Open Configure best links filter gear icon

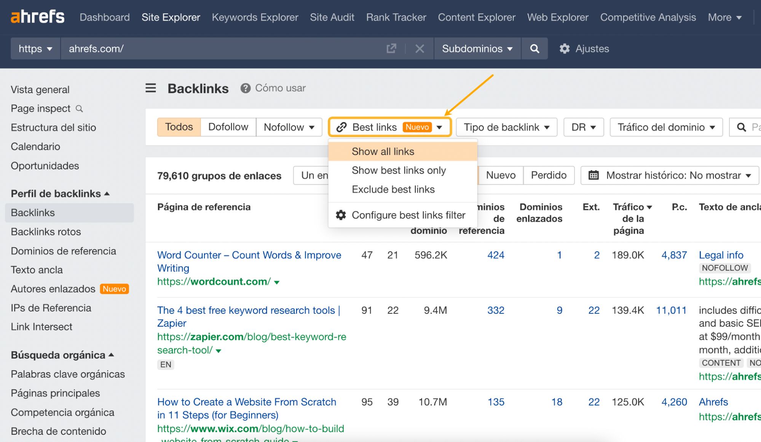341,215
